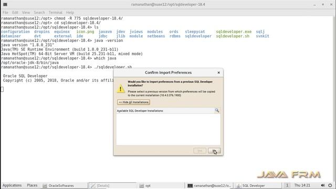Switch to the OracleSoftwares taskbar window
Screen dimensions: 336x189
(64, 185)
